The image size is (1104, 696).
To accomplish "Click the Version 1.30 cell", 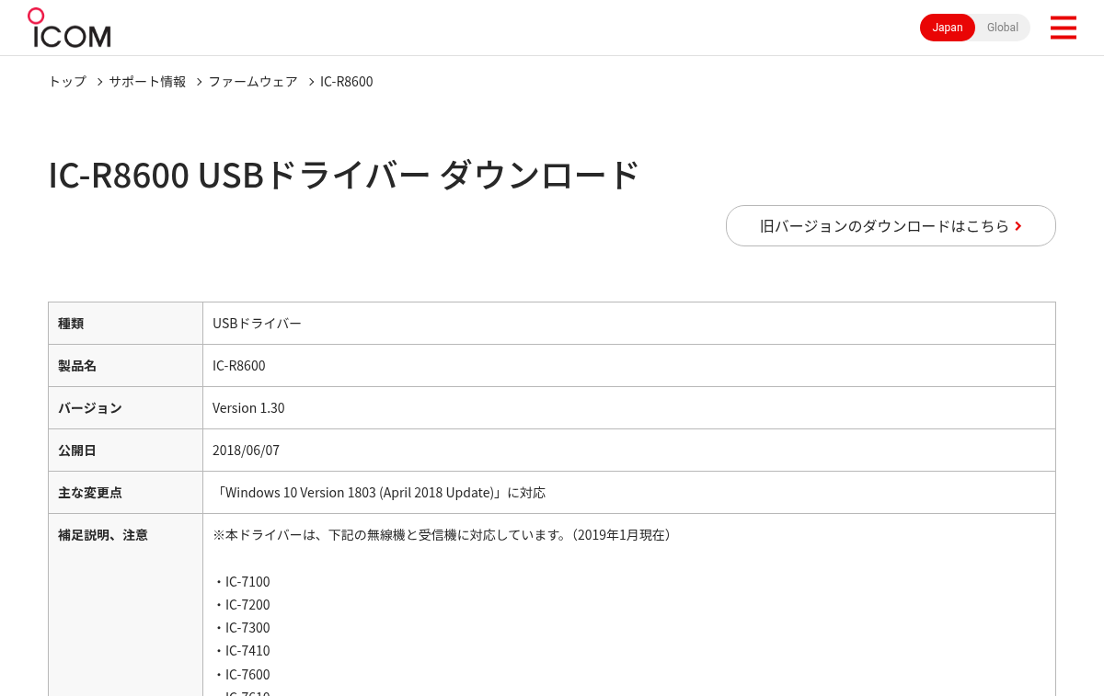I will 629,408.
